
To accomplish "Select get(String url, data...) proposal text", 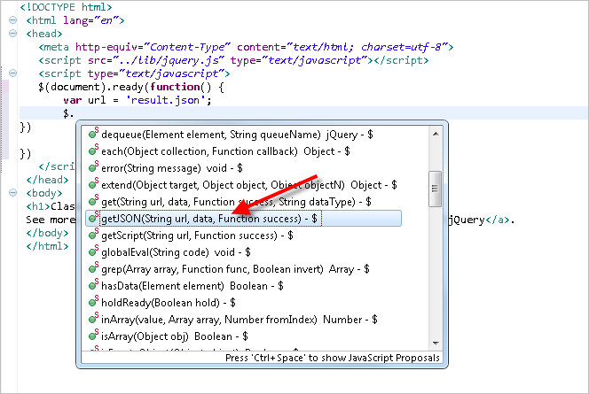I will tap(236, 202).
